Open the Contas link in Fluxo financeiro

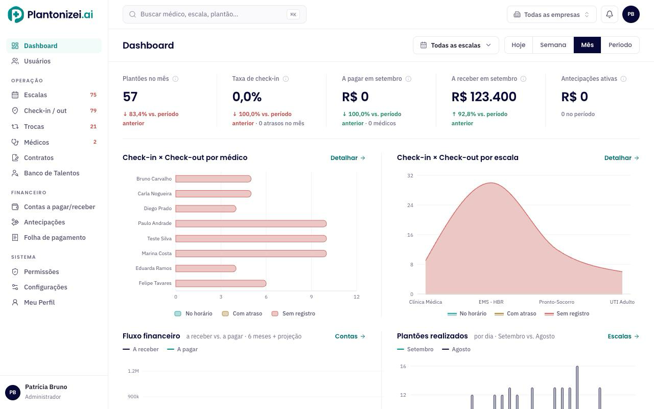pos(350,336)
